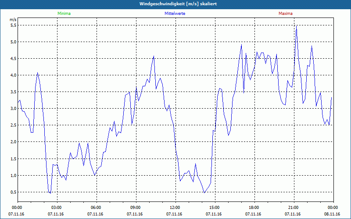Click the 0,5 y-axis value
351x219 pixels.
[14, 192]
